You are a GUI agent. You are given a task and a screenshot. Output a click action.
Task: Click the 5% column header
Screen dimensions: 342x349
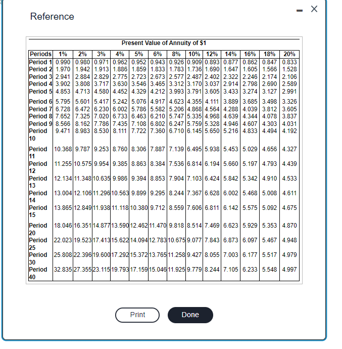[139, 54]
